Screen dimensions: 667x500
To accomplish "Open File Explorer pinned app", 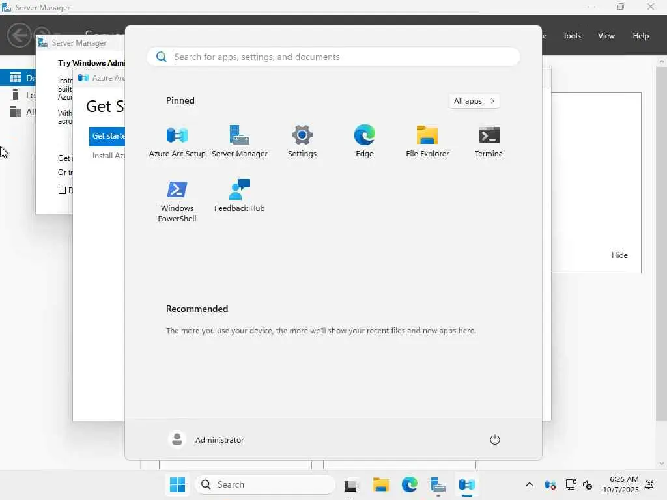I will tap(427, 141).
